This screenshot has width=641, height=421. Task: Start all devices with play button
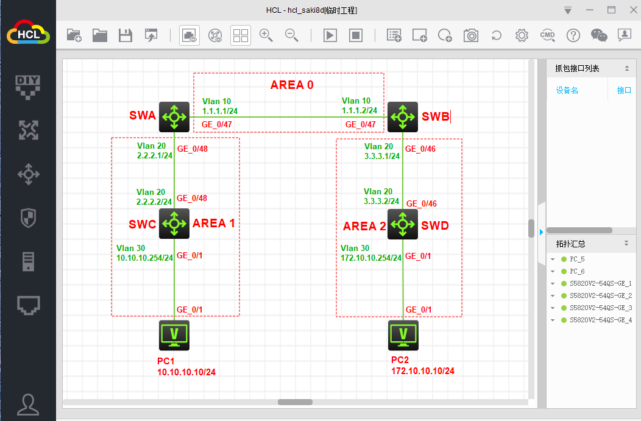[x=330, y=35]
